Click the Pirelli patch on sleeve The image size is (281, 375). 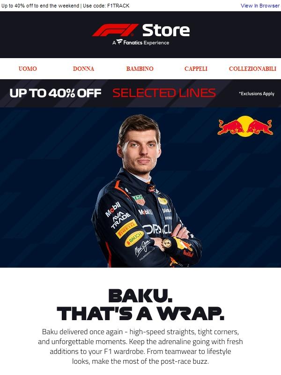126,229
